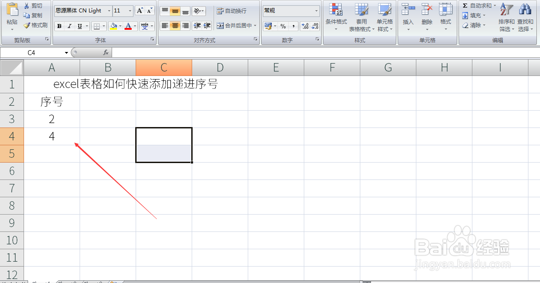The width and height of the screenshot is (540, 283).
Task: Decrease indent icon
Action: click(197, 26)
